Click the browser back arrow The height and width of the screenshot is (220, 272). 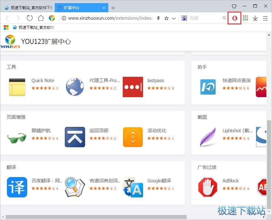point(7,18)
